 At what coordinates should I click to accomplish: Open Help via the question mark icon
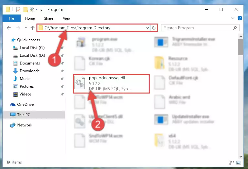[240, 18]
